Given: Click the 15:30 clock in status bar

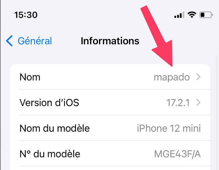Looking at the screenshot, I should pos(26,15).
